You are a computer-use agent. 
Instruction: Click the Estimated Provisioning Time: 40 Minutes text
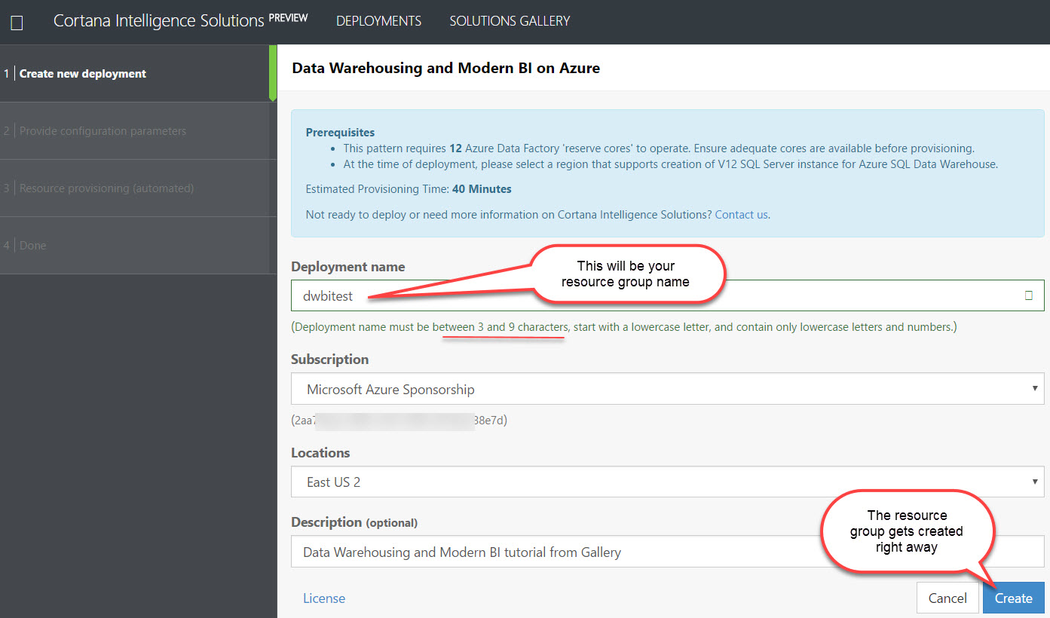tap(409, 189)
